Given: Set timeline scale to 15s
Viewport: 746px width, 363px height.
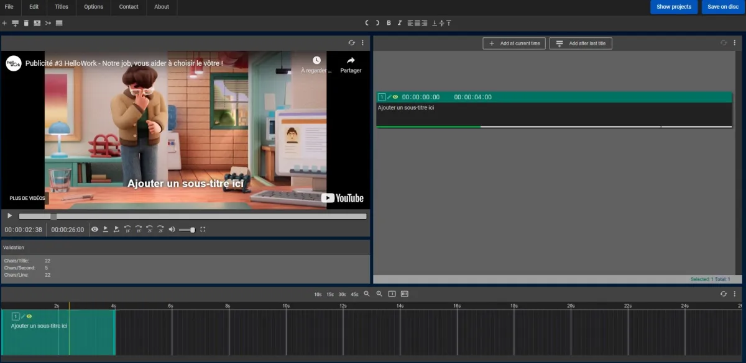Looking at the screenshot, I should tap(330, 294).
